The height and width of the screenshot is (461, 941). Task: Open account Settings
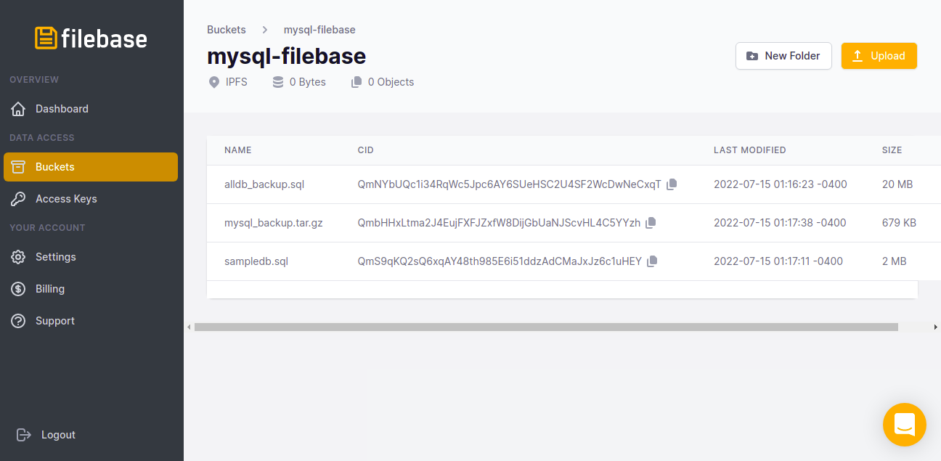(x=91, y=257)
